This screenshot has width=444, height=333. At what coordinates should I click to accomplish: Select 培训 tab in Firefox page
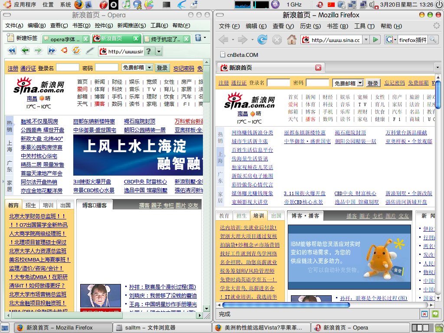pos(258,216)
